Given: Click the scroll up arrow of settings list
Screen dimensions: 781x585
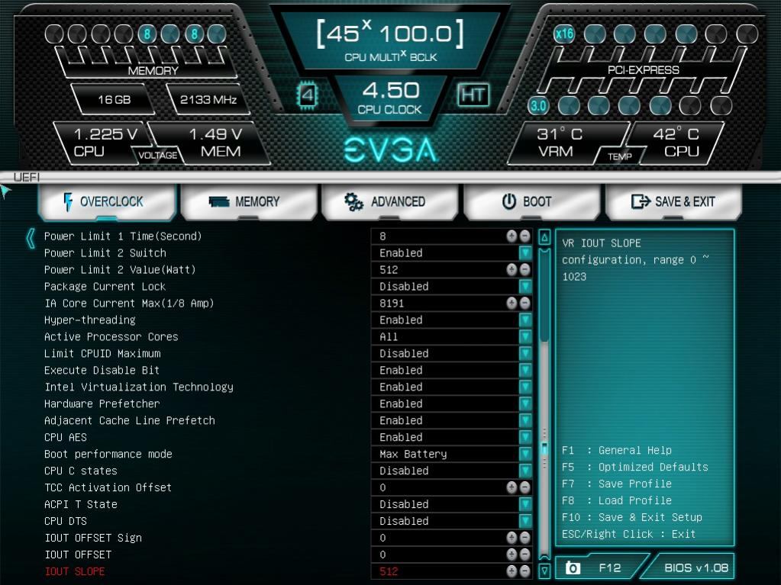Looking at the screenshot, I should click(544, 237).
